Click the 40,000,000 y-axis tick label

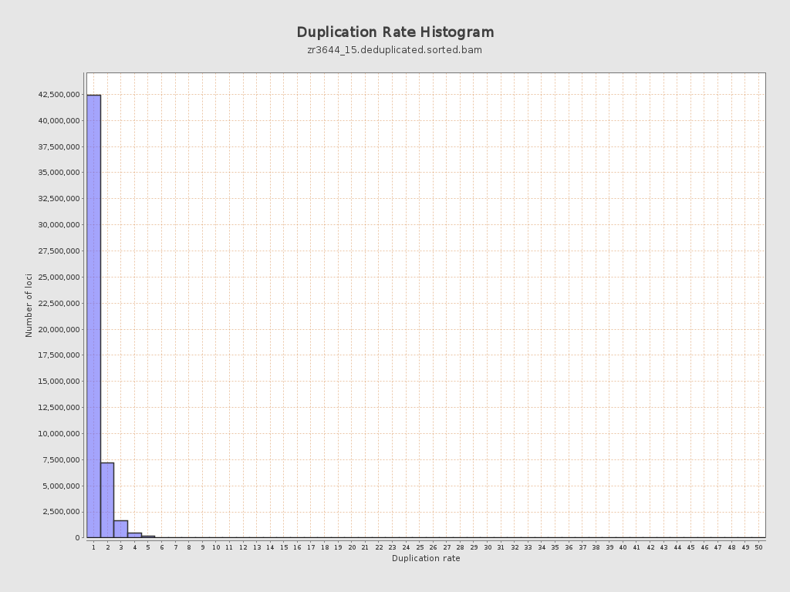(59, 121)
